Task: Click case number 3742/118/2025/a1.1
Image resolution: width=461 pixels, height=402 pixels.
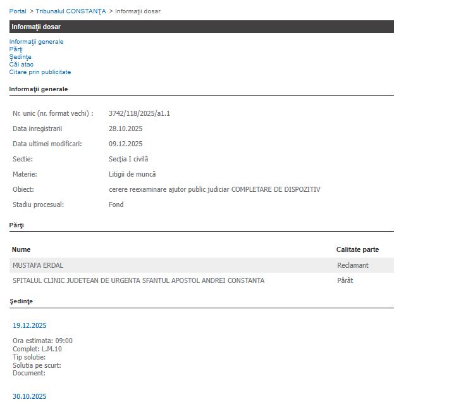Action: point(139,113)
